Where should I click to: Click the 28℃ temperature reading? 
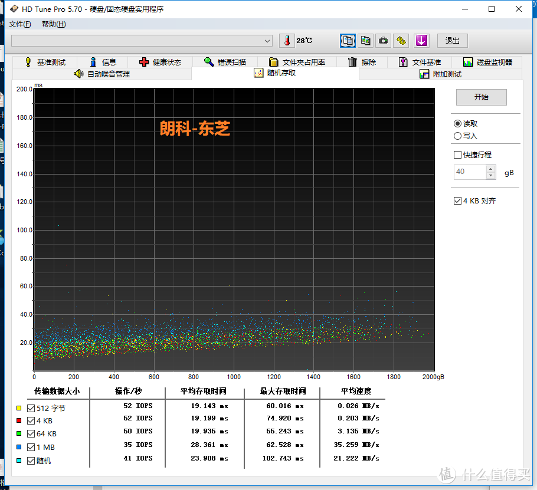click(304, 41)
